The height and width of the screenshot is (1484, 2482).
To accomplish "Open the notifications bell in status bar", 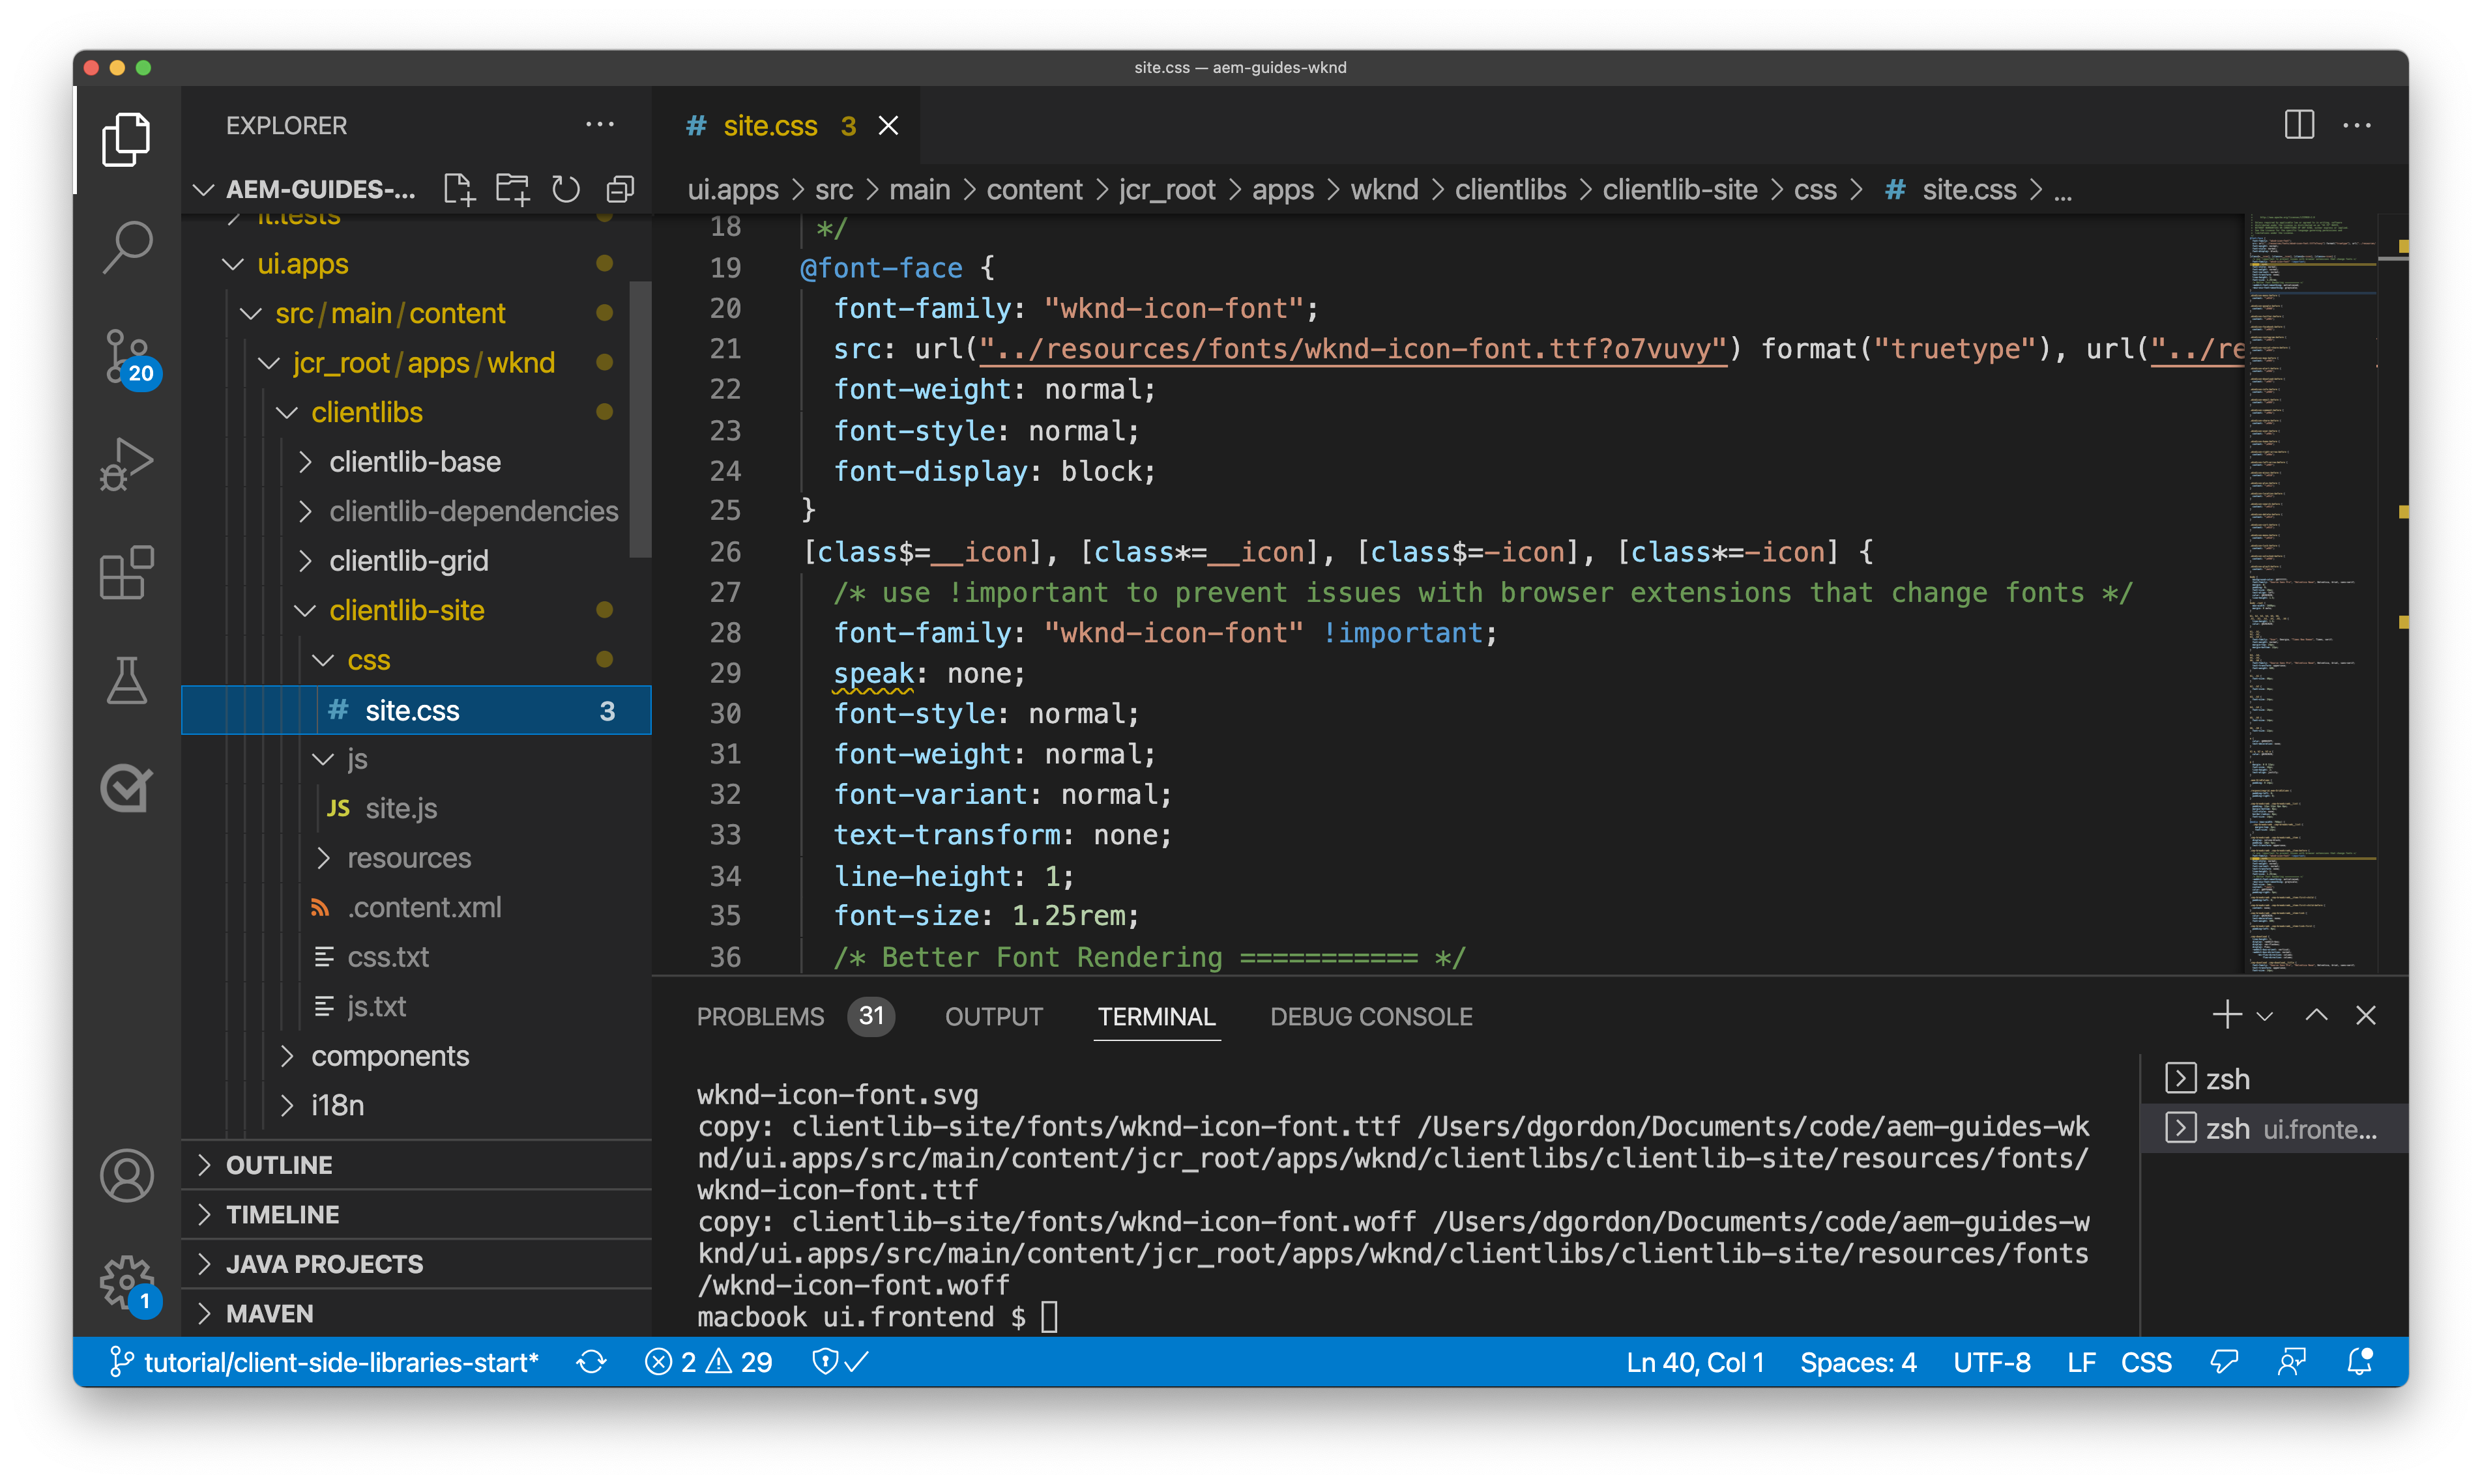I will [x=2360, y=1362].
